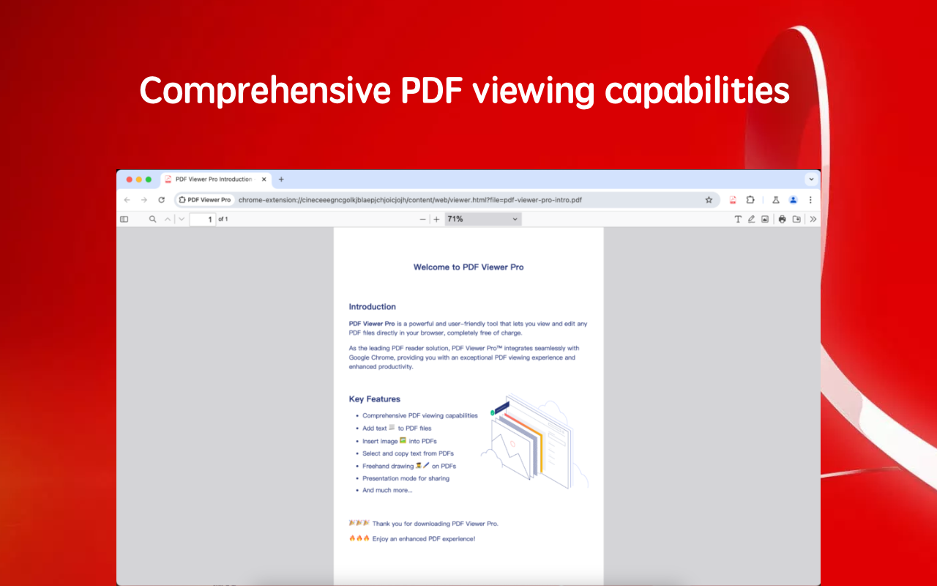This screenshot has width=937, height=586.
Task: Select the Insert image tool
Action: (x=765, y=219)
